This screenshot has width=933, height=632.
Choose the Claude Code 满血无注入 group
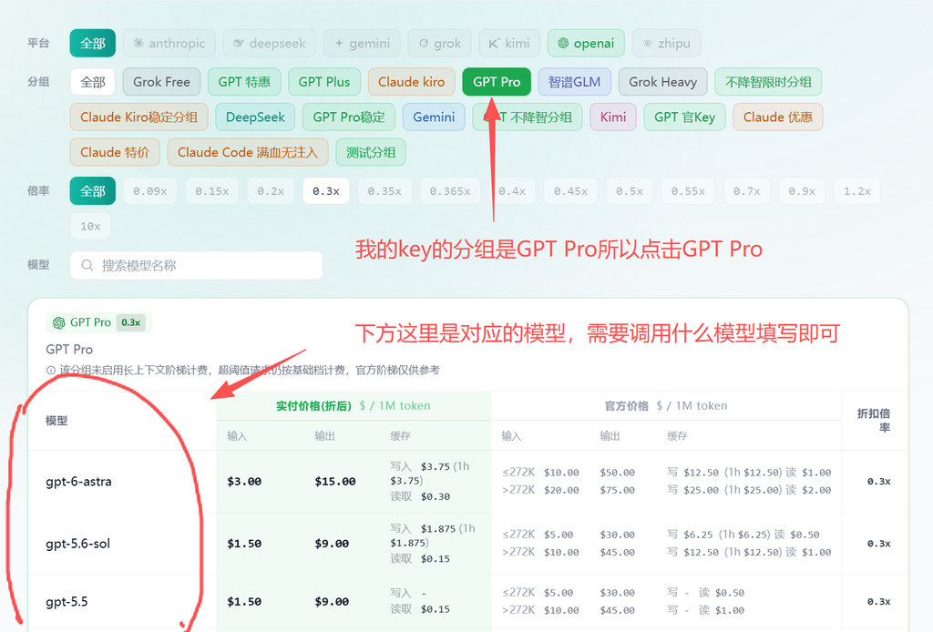(248, 152)
